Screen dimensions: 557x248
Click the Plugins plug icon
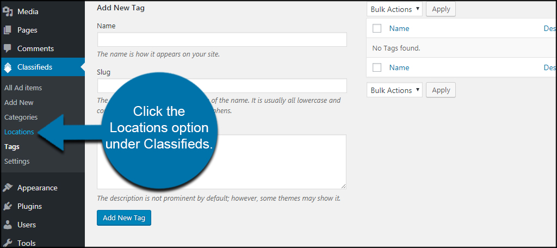point(8,207)
